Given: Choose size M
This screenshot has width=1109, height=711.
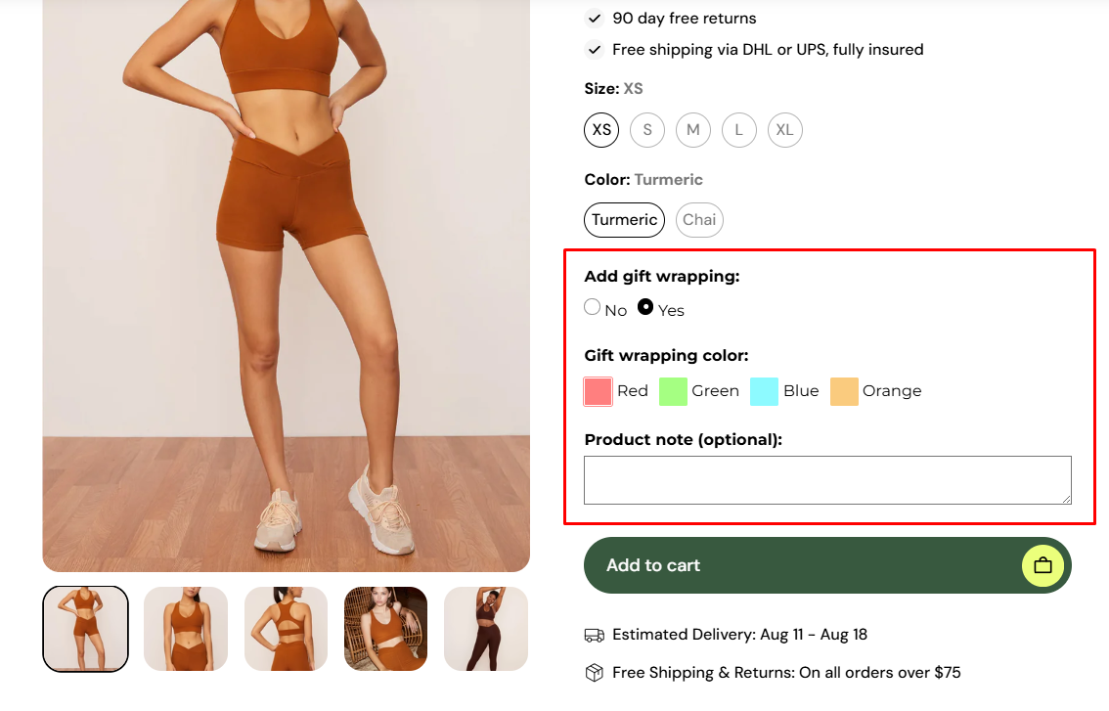Looking at the screenshot, I should pyautogui.click(x=693, y=130).
